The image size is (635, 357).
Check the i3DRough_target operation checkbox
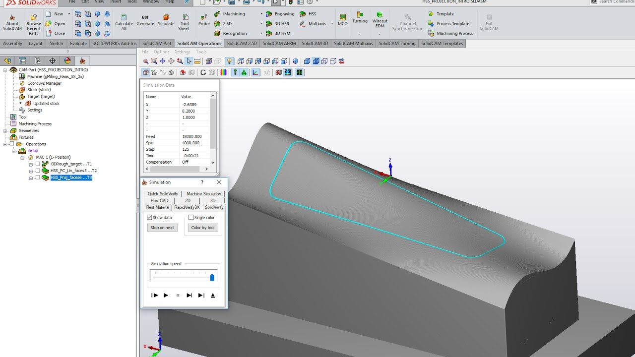point(38,164)
